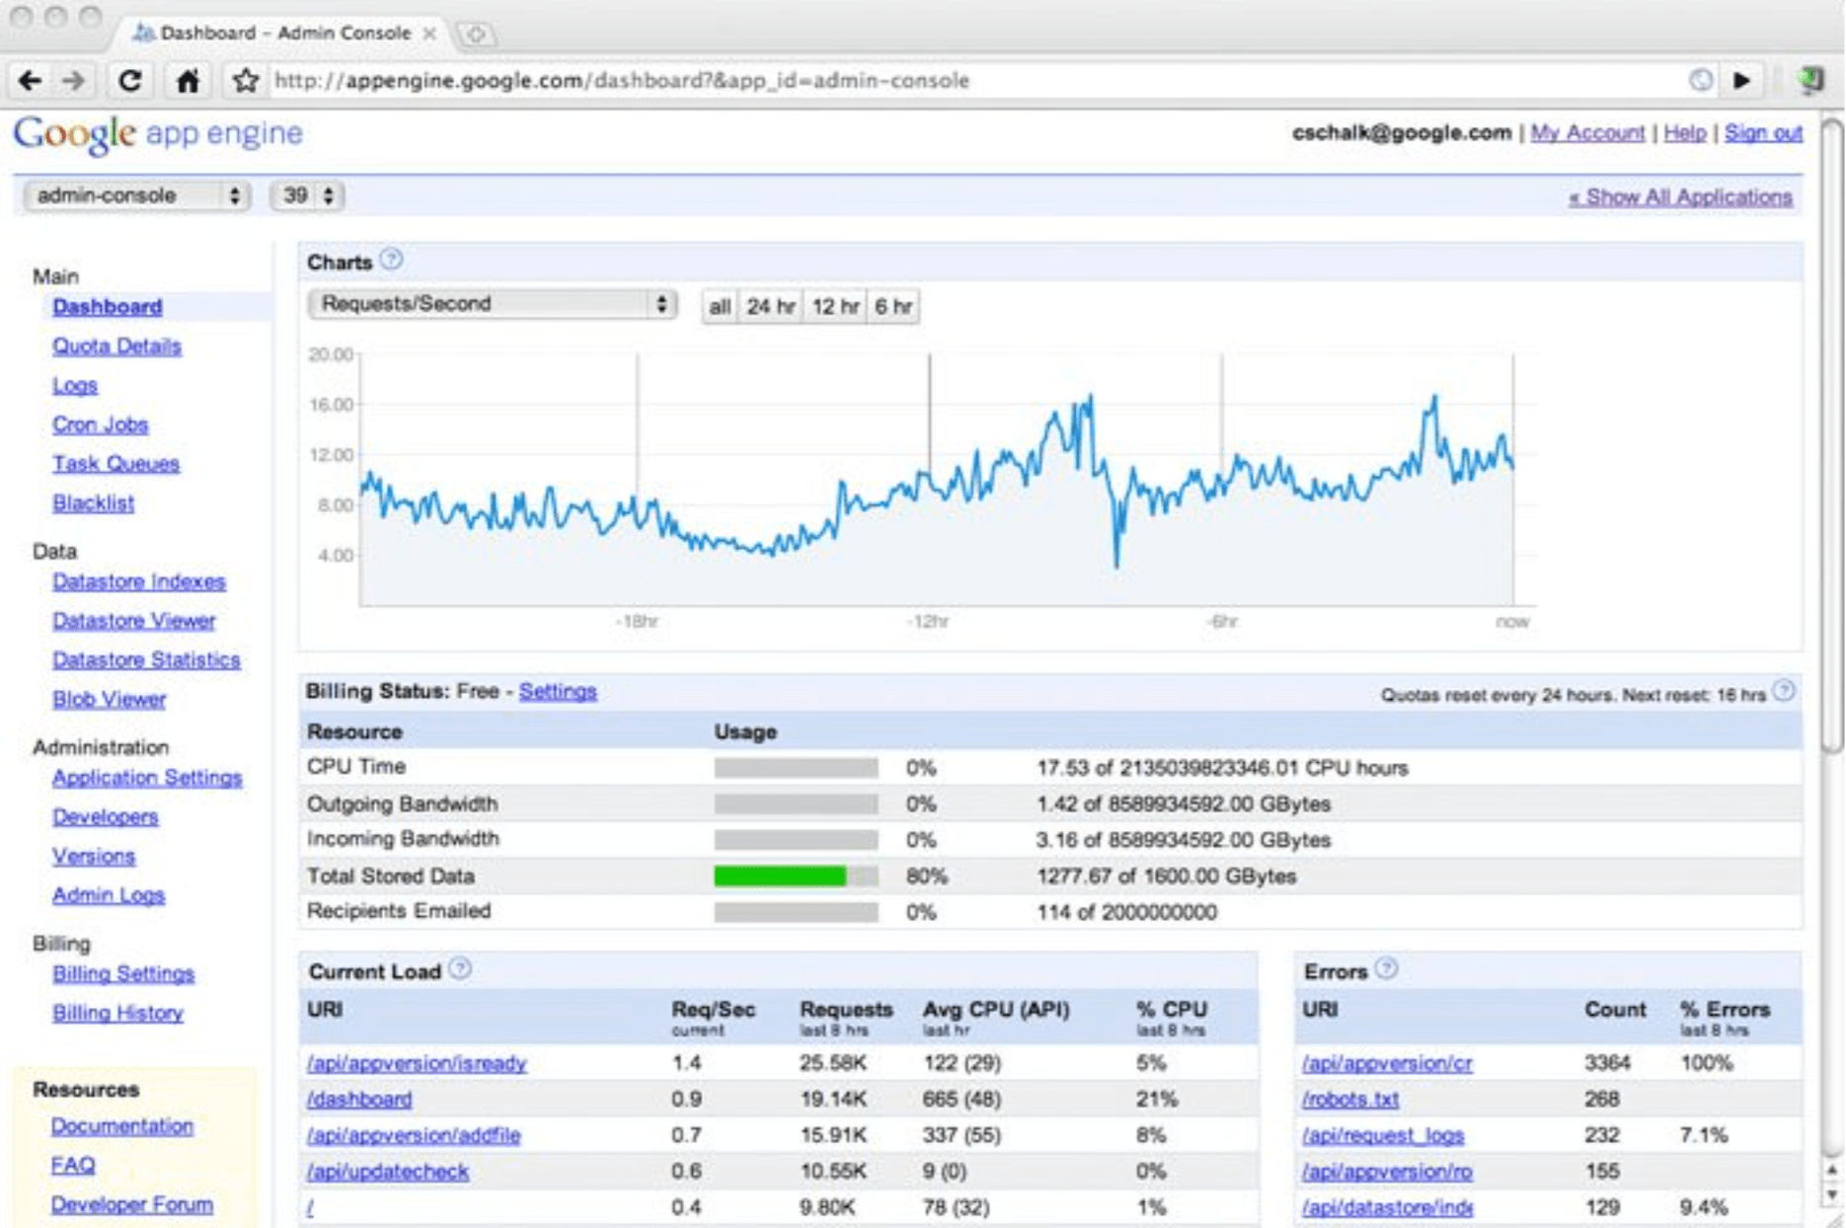Click the Google app engine logo
The height and width of the screenshot is (1228, 1846).
coord(158,133)
